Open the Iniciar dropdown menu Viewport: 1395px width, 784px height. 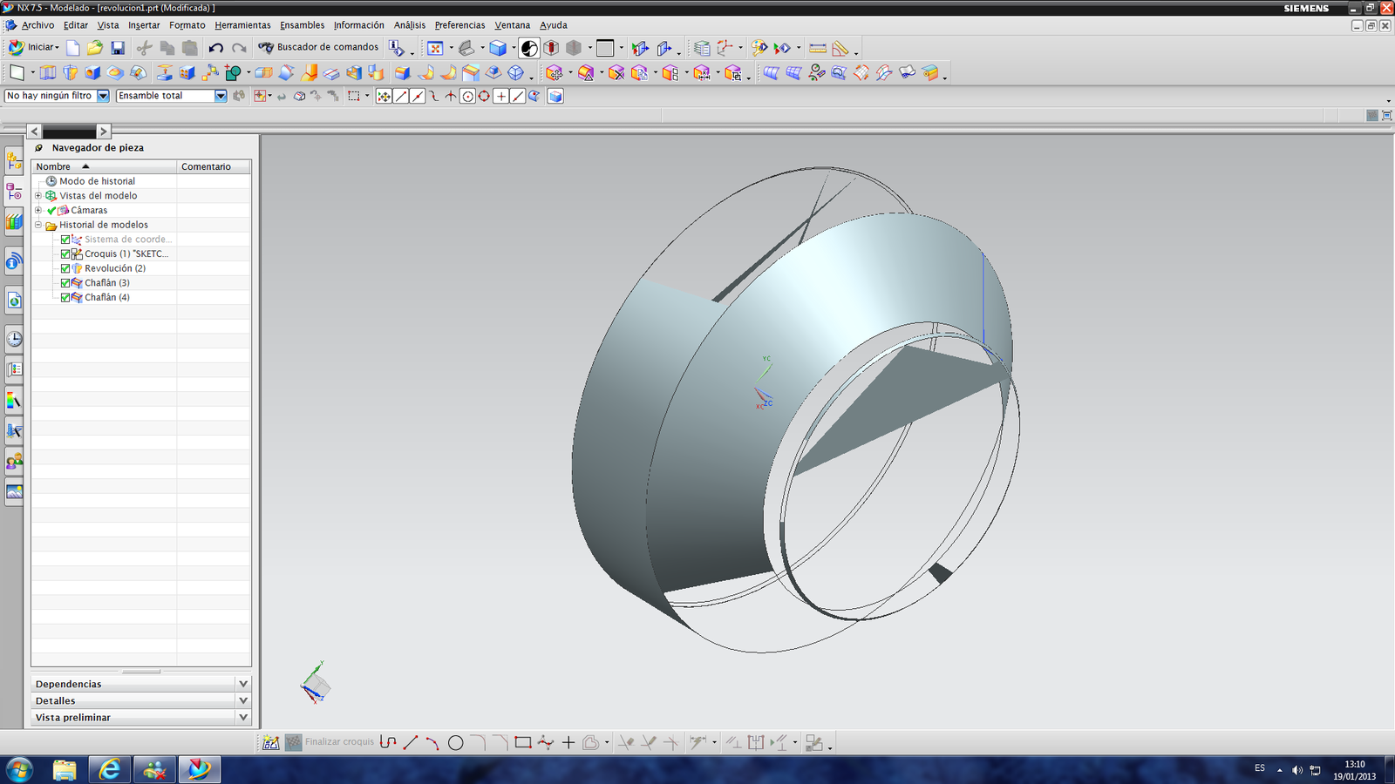(x=34, y=47)
